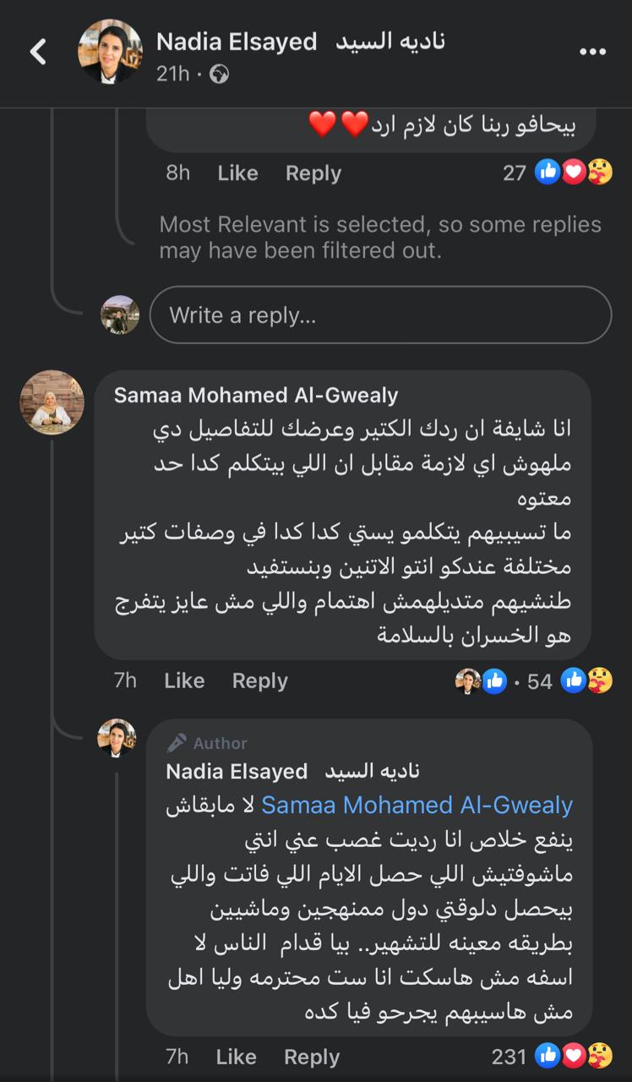Open the three-dots post options menu
The height and width of the screenshot is (1082, 632).
click(592, 52)
